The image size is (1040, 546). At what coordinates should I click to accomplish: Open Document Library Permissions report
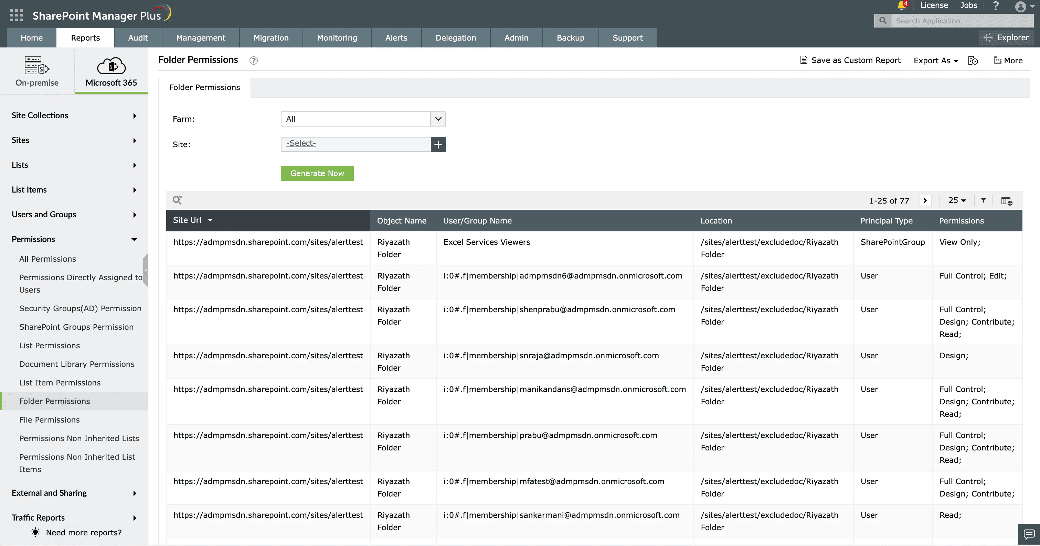[x=77, y=364]
